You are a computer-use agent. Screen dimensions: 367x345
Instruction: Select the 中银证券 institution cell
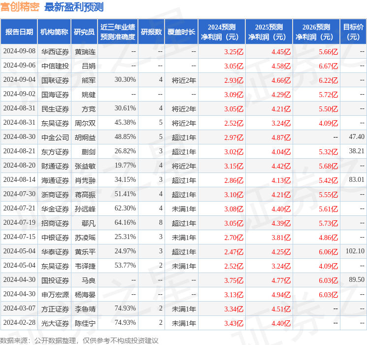(55, 238)
